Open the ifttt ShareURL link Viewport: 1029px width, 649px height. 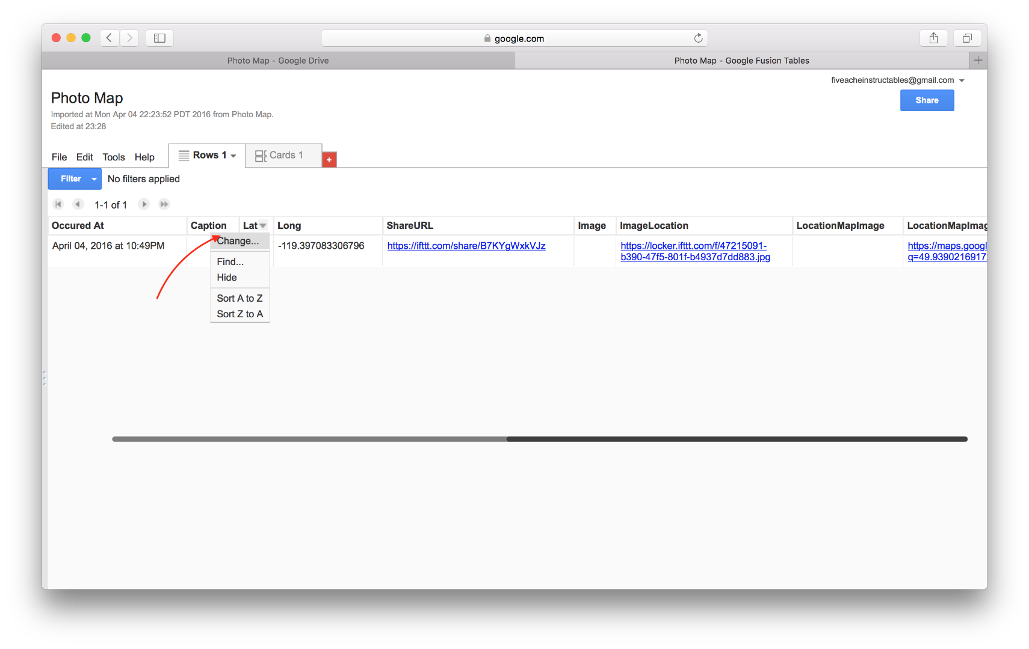466,246
